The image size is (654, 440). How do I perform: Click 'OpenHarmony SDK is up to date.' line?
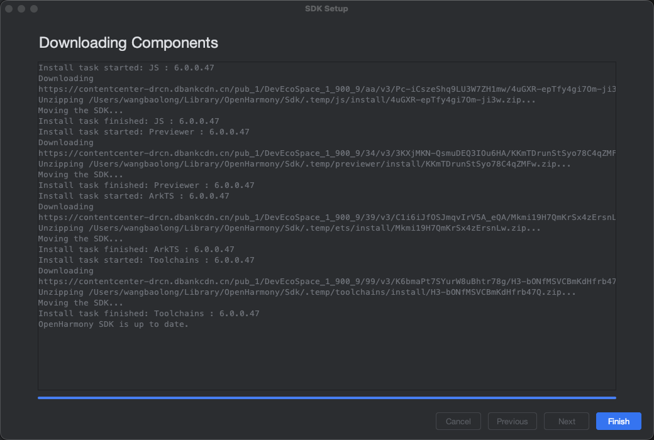click(113, 324)
